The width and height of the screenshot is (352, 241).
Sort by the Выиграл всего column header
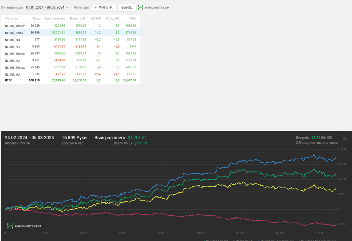[x=55, y=18]
